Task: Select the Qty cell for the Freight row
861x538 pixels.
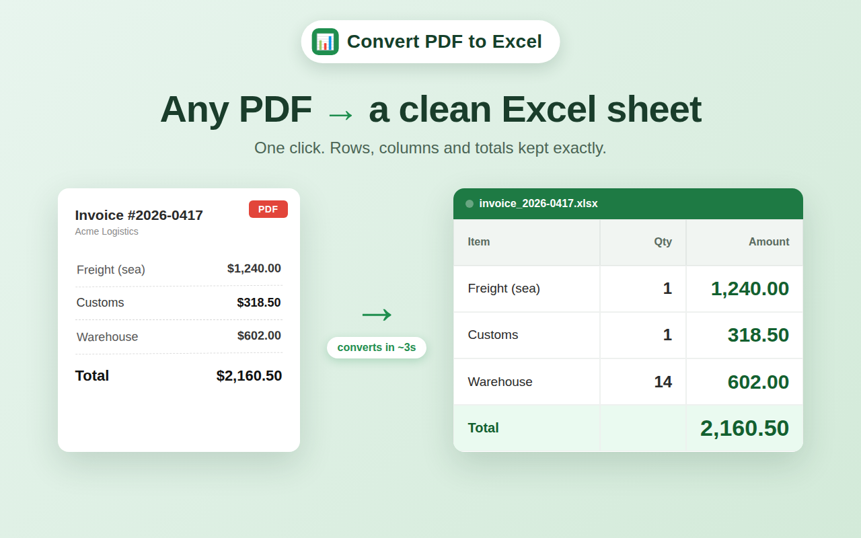Action: point(643,289)
